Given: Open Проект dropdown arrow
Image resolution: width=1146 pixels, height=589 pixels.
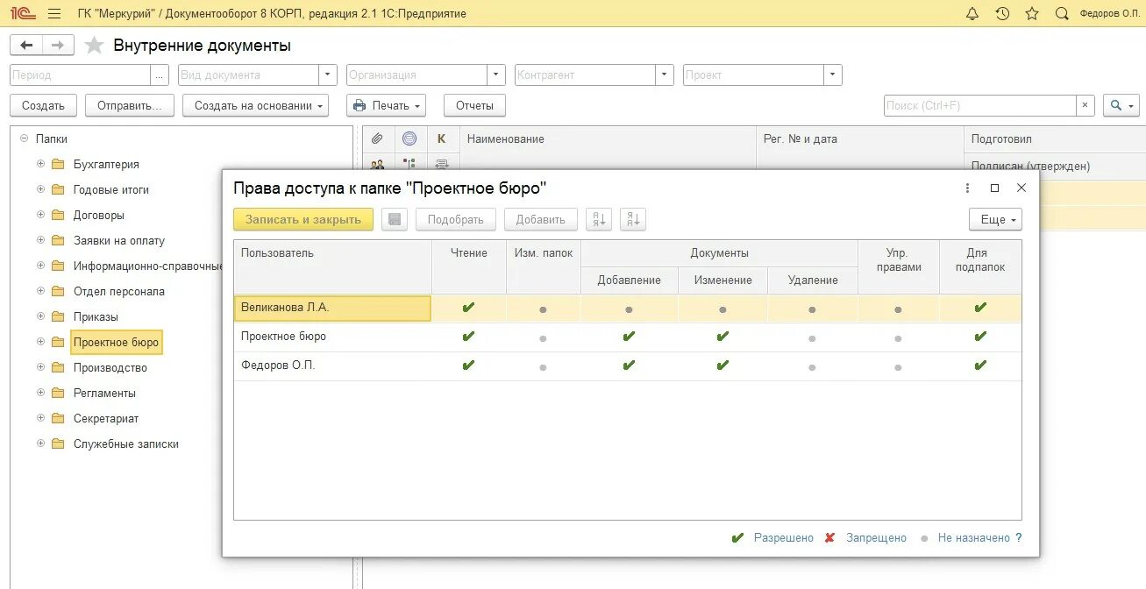Looking at the screenshot, I should [833, 75].
